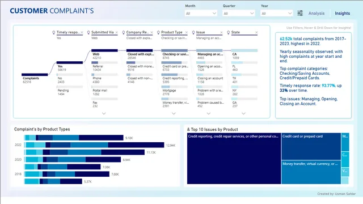This screenshot has width=363, height=204.
Task: Remove the State level
Action: [256, 33]
